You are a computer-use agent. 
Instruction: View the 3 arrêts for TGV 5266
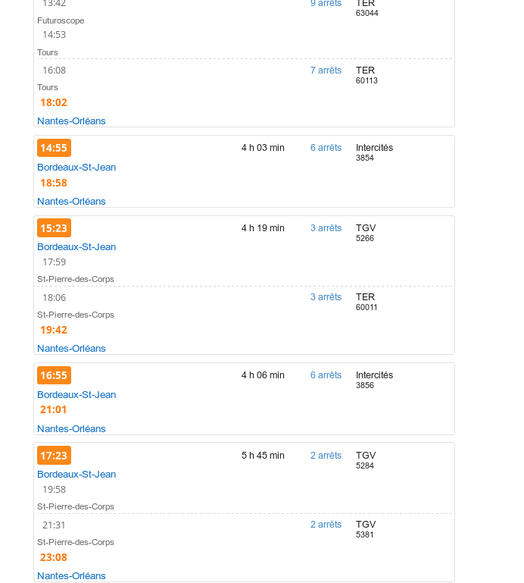click(x=326, y=228)
